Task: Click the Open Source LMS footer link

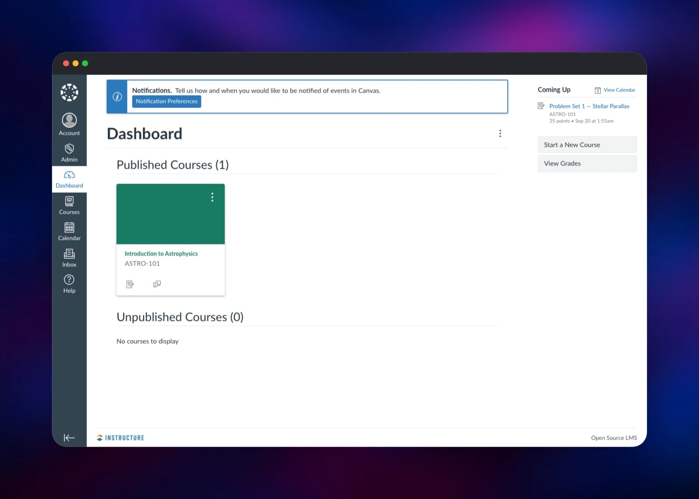Action: (614, 438)
